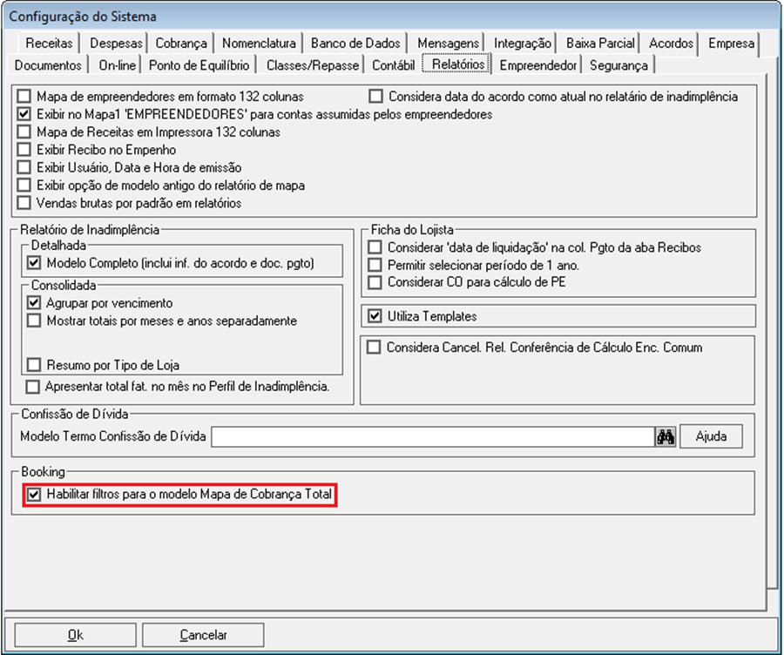Enable Permitir selecionar período de 1 ano

point(375,265)
